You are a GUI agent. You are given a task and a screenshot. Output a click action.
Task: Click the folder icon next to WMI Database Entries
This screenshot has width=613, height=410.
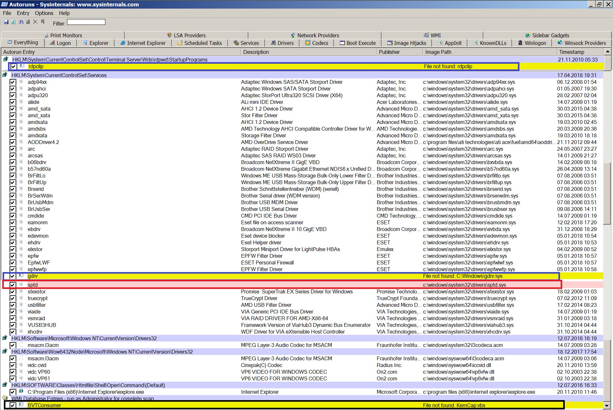(x=4, y=398)
